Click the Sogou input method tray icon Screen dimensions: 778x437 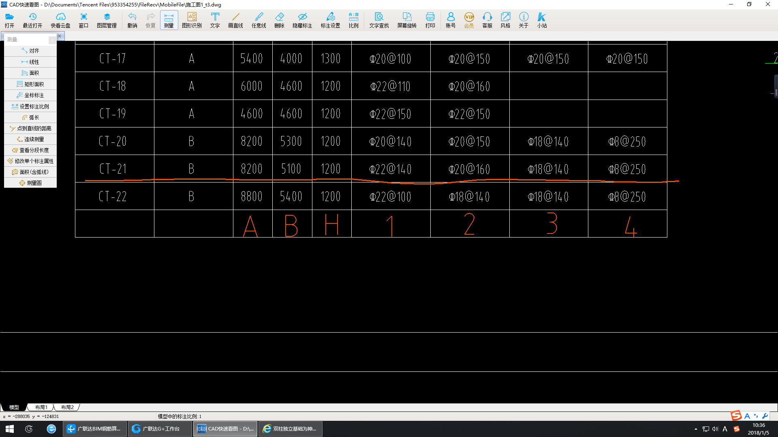click(737, 429)
